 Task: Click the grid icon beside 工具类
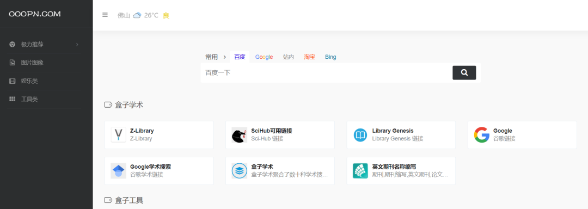tap(12, 99)
